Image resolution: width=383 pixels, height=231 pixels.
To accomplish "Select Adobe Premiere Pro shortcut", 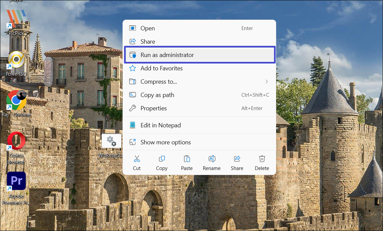I will pos(16,182).
